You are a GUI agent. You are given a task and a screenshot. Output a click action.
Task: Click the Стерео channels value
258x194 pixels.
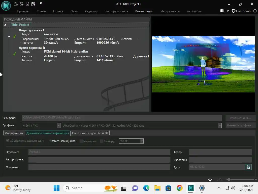tap(49, 60)
